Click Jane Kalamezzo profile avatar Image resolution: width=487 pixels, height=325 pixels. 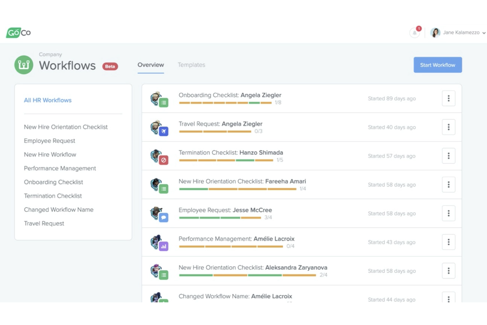435,33
